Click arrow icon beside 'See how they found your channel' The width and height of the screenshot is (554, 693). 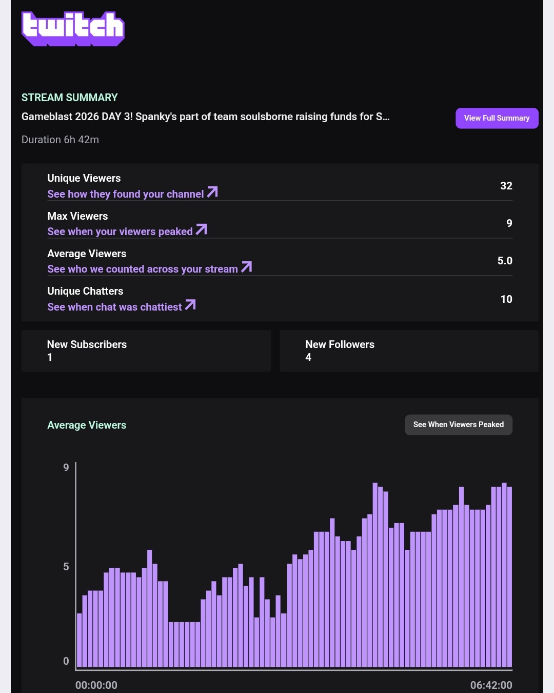pos(212,192)
